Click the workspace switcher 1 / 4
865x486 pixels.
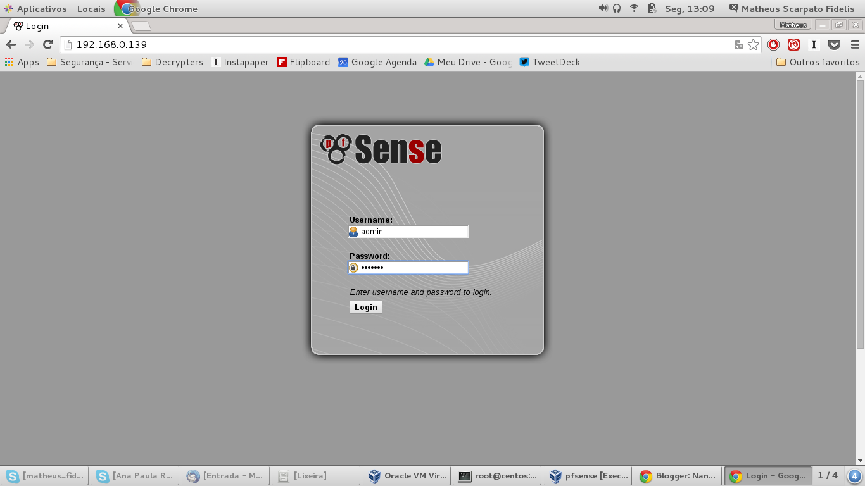828,476
